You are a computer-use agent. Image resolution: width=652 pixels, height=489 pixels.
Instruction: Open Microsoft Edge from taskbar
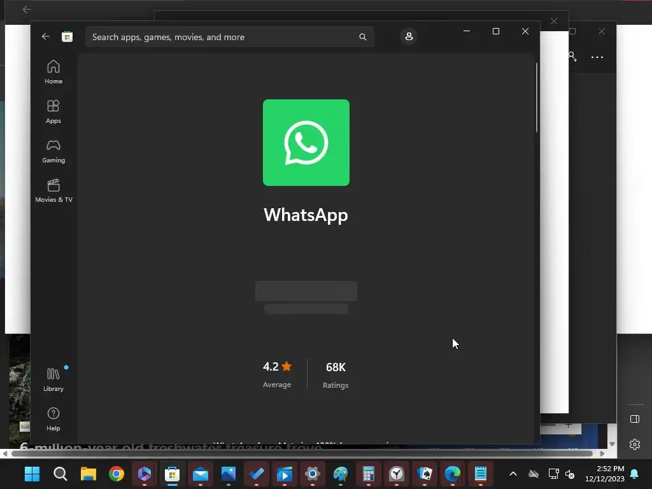tap(453, 474)
